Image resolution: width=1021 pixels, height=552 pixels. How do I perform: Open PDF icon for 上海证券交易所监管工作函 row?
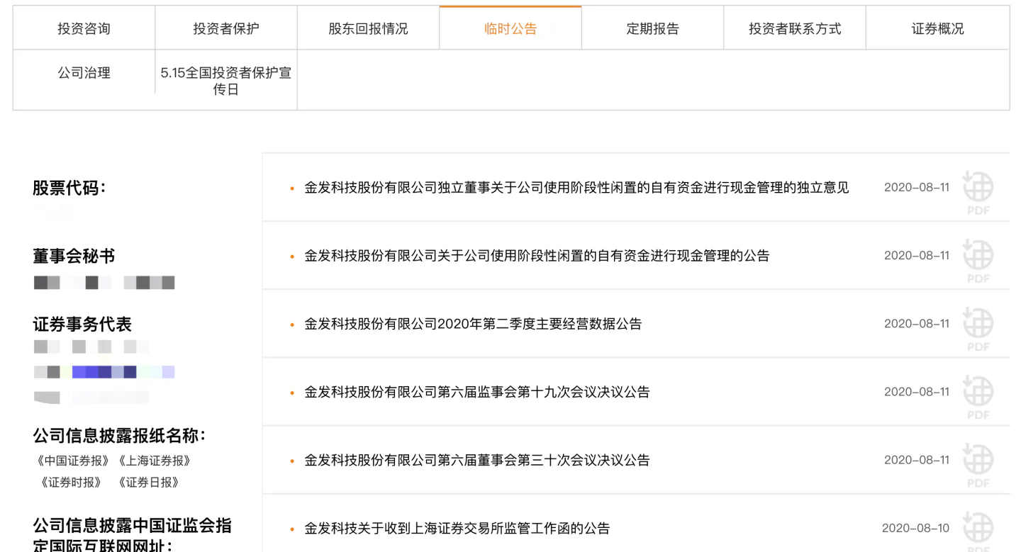click(x=978, y=531)
